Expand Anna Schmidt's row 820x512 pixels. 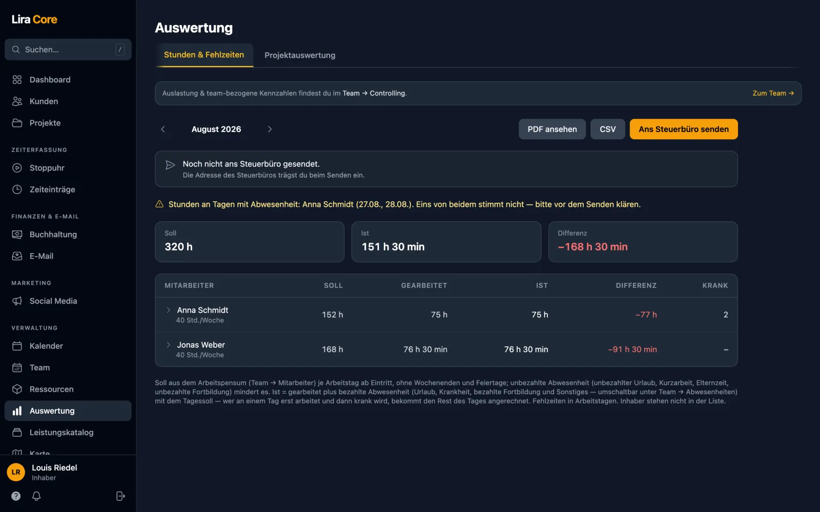click(x=168, y=310)
